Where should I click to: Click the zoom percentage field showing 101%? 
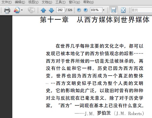tap(96, 10)
